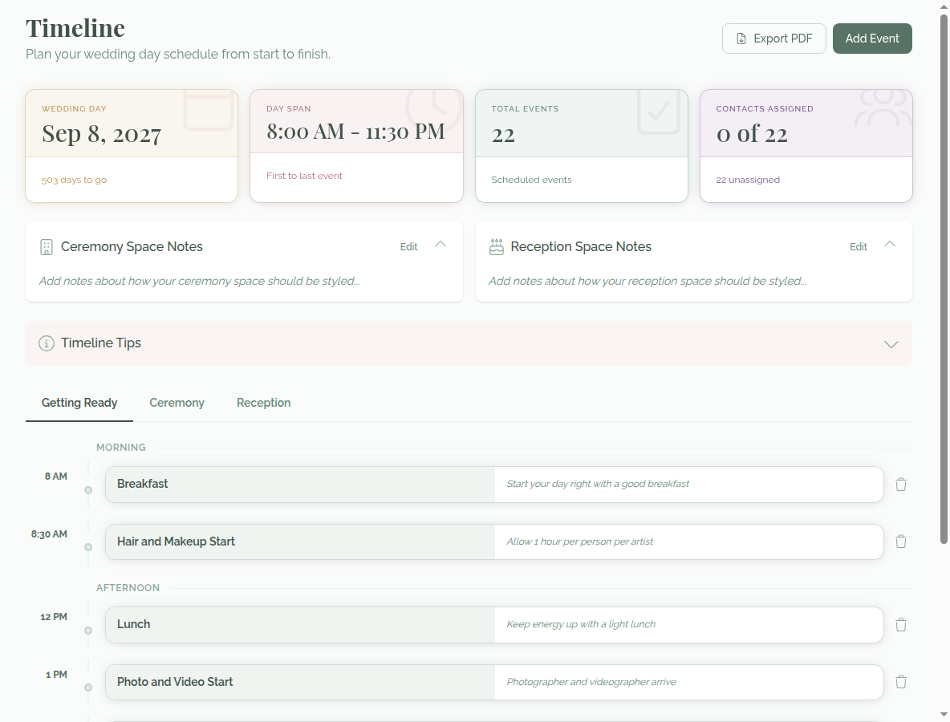Click the Sep 8, 2027 date value

click(x=101, y=134)
